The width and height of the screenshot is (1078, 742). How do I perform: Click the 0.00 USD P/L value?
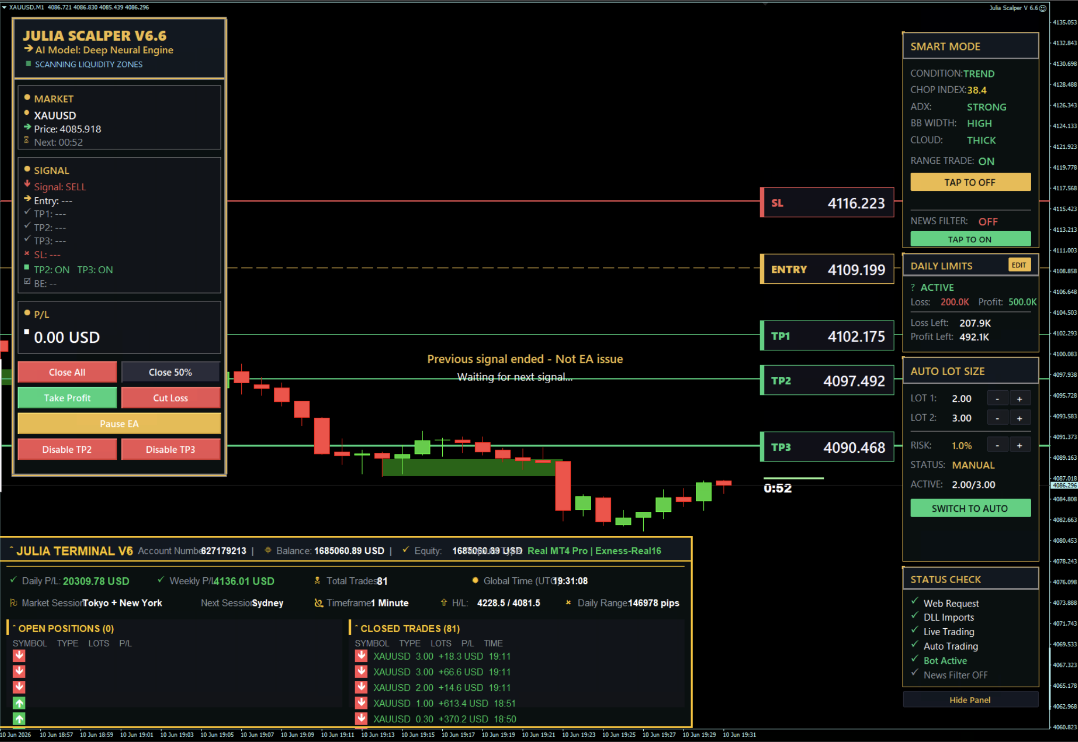click(x=67, y=337)
